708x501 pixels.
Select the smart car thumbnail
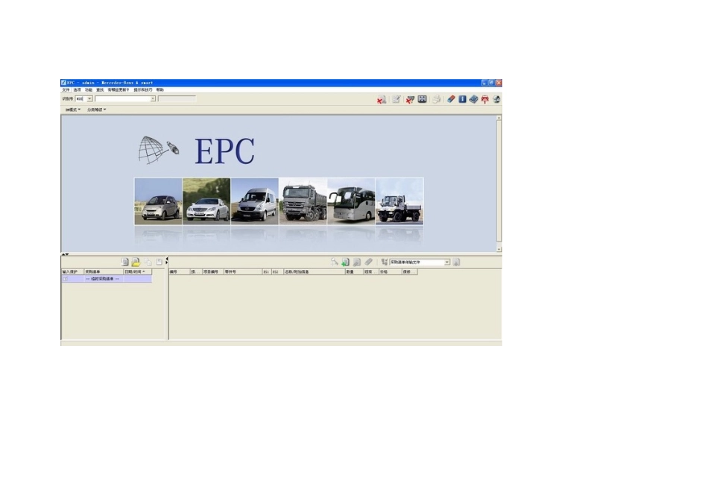point(158,201)
